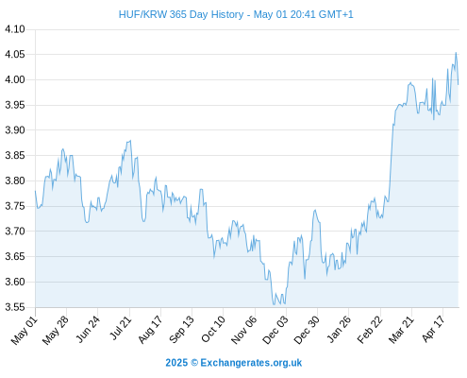Select the Mar 21 x-axis date label
Screen dimensions: 467x378
[x=401, y=330]
